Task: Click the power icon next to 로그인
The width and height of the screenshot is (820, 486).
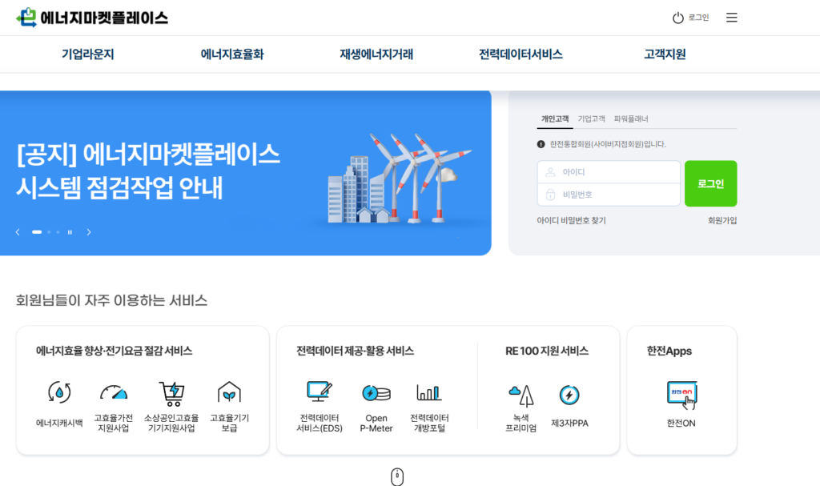Action: coord(677,18)
